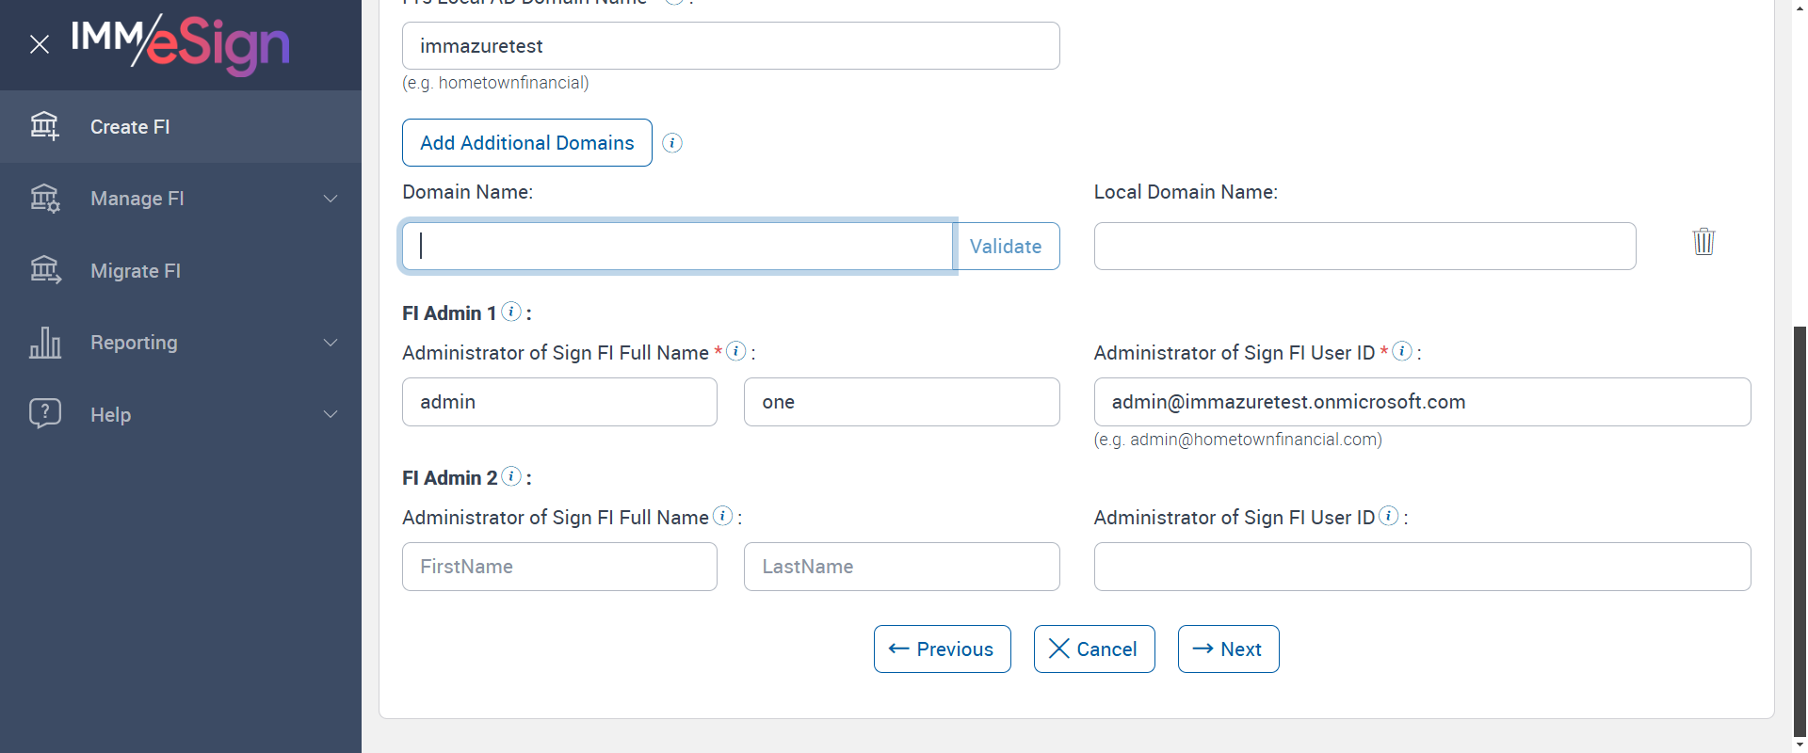1808x753 pixels.
Task: Cancel the FI creation form
Action: (x=1093, y=649)
